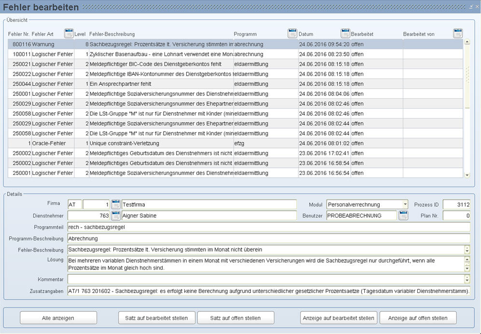Open the Firma value list icon
481x334 pixels.
pyautogui.click(x=116, y=204)
